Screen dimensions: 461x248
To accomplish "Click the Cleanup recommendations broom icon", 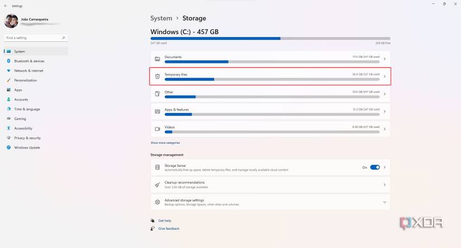I will tap(158, 185).
